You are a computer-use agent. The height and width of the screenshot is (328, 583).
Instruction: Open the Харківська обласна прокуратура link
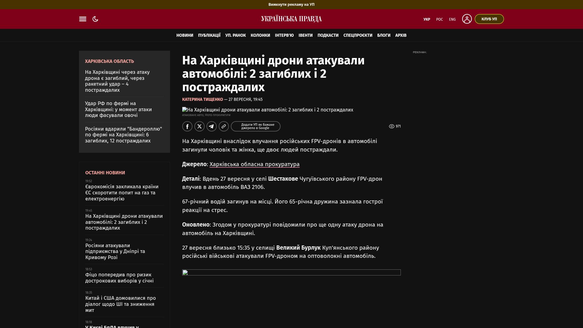click(x=254, y=164)
